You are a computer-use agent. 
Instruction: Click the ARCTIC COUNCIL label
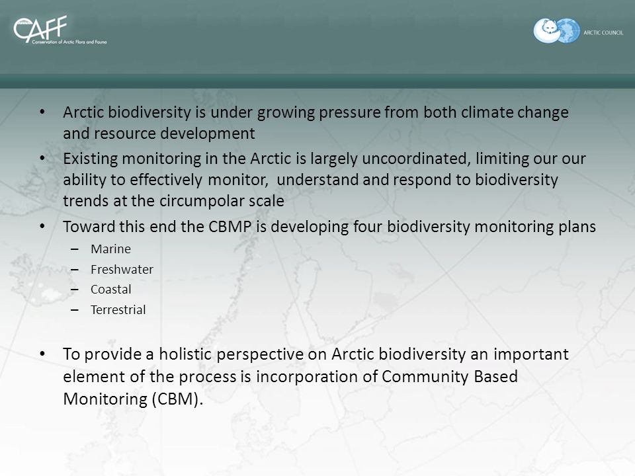point(603,32)
